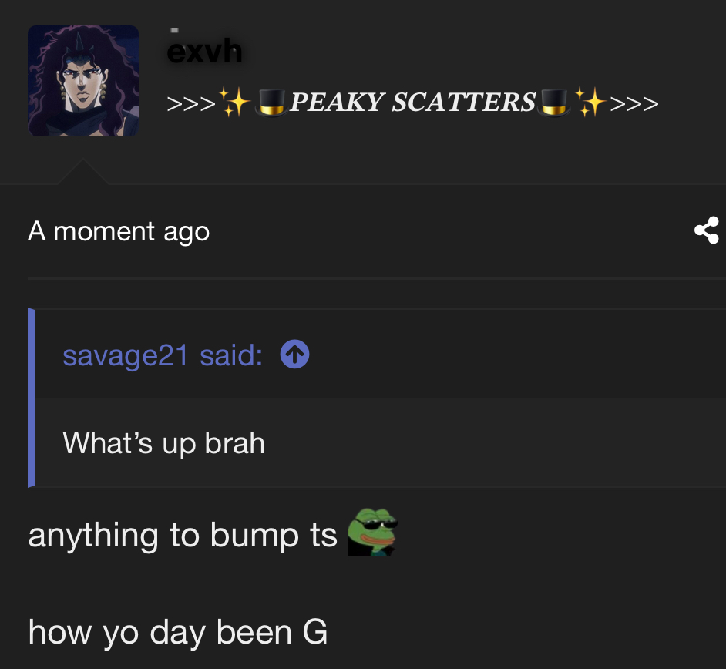Viewport: 726px width, 669px height.
Task: Click the right >>> chevrons in user title
Action: [x=634, y=103]
